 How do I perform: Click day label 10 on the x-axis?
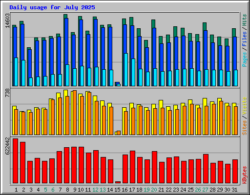point(81,190)
